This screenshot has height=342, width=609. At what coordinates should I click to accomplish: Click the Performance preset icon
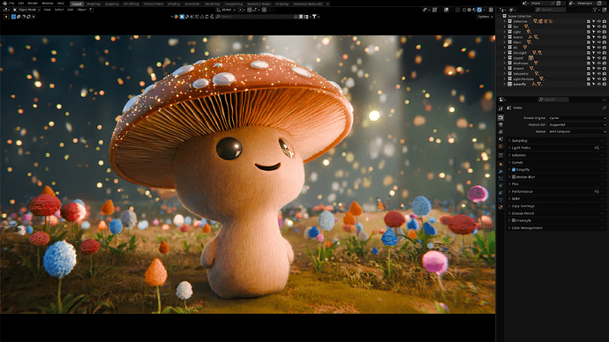[597, 191]
